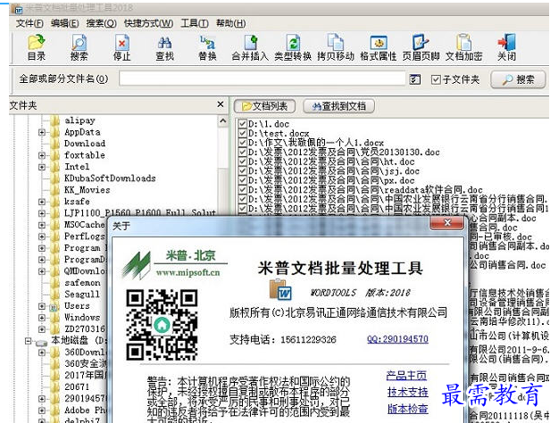550x423 pixels.
Task: Click the QR code image in About dialog
Action: [x=162, y=325]
